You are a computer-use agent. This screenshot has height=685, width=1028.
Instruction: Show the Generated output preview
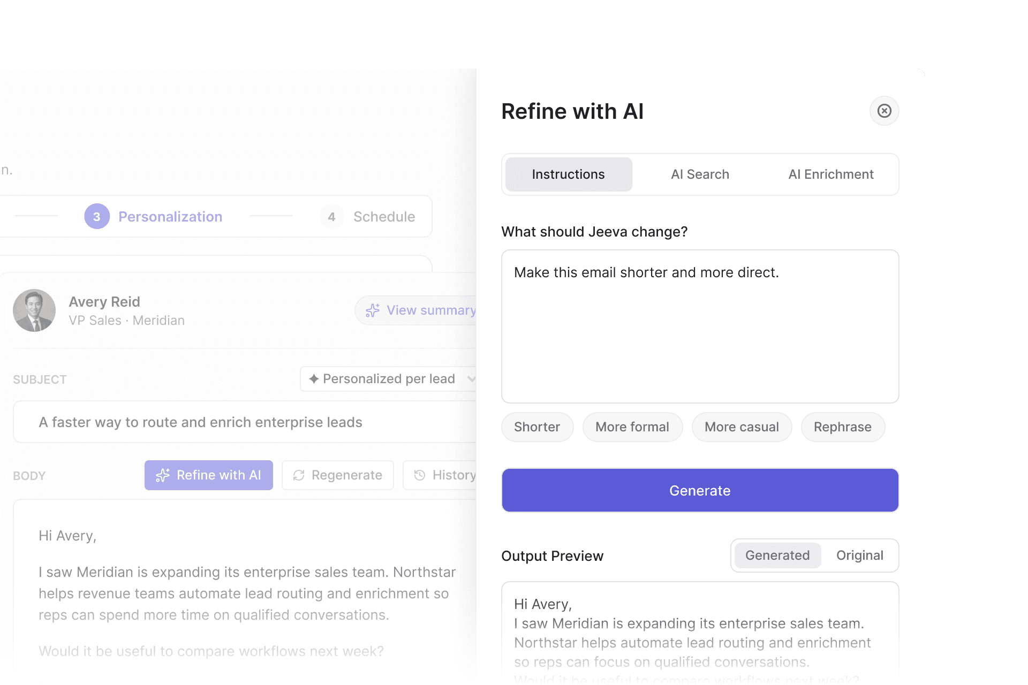click(777, 555)
